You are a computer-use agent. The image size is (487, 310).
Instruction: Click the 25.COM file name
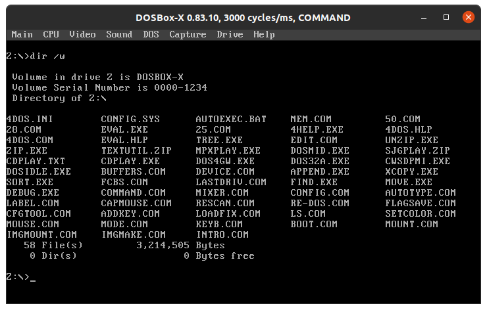click(x=213, y=129)
